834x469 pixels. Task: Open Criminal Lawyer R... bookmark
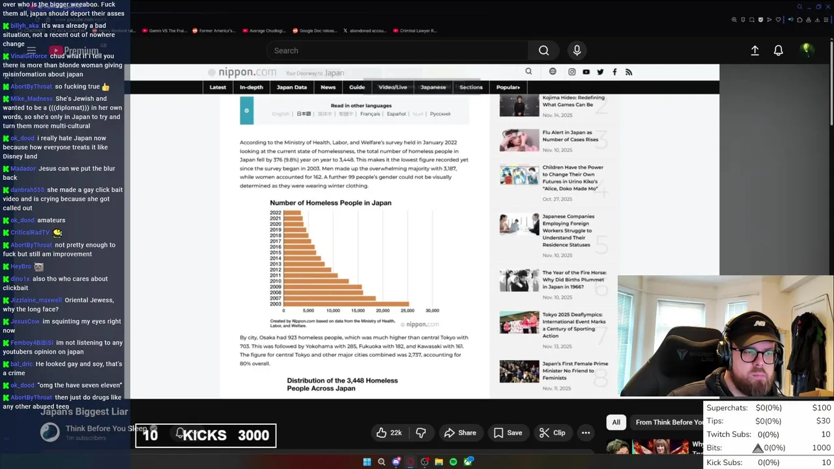414,31
